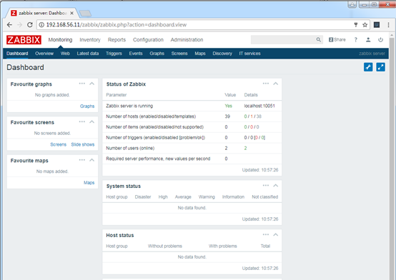Collapse the Favourite screens widget
Image resolution: width=396 pixels, height=280 pixels.
tap(92, 122)
